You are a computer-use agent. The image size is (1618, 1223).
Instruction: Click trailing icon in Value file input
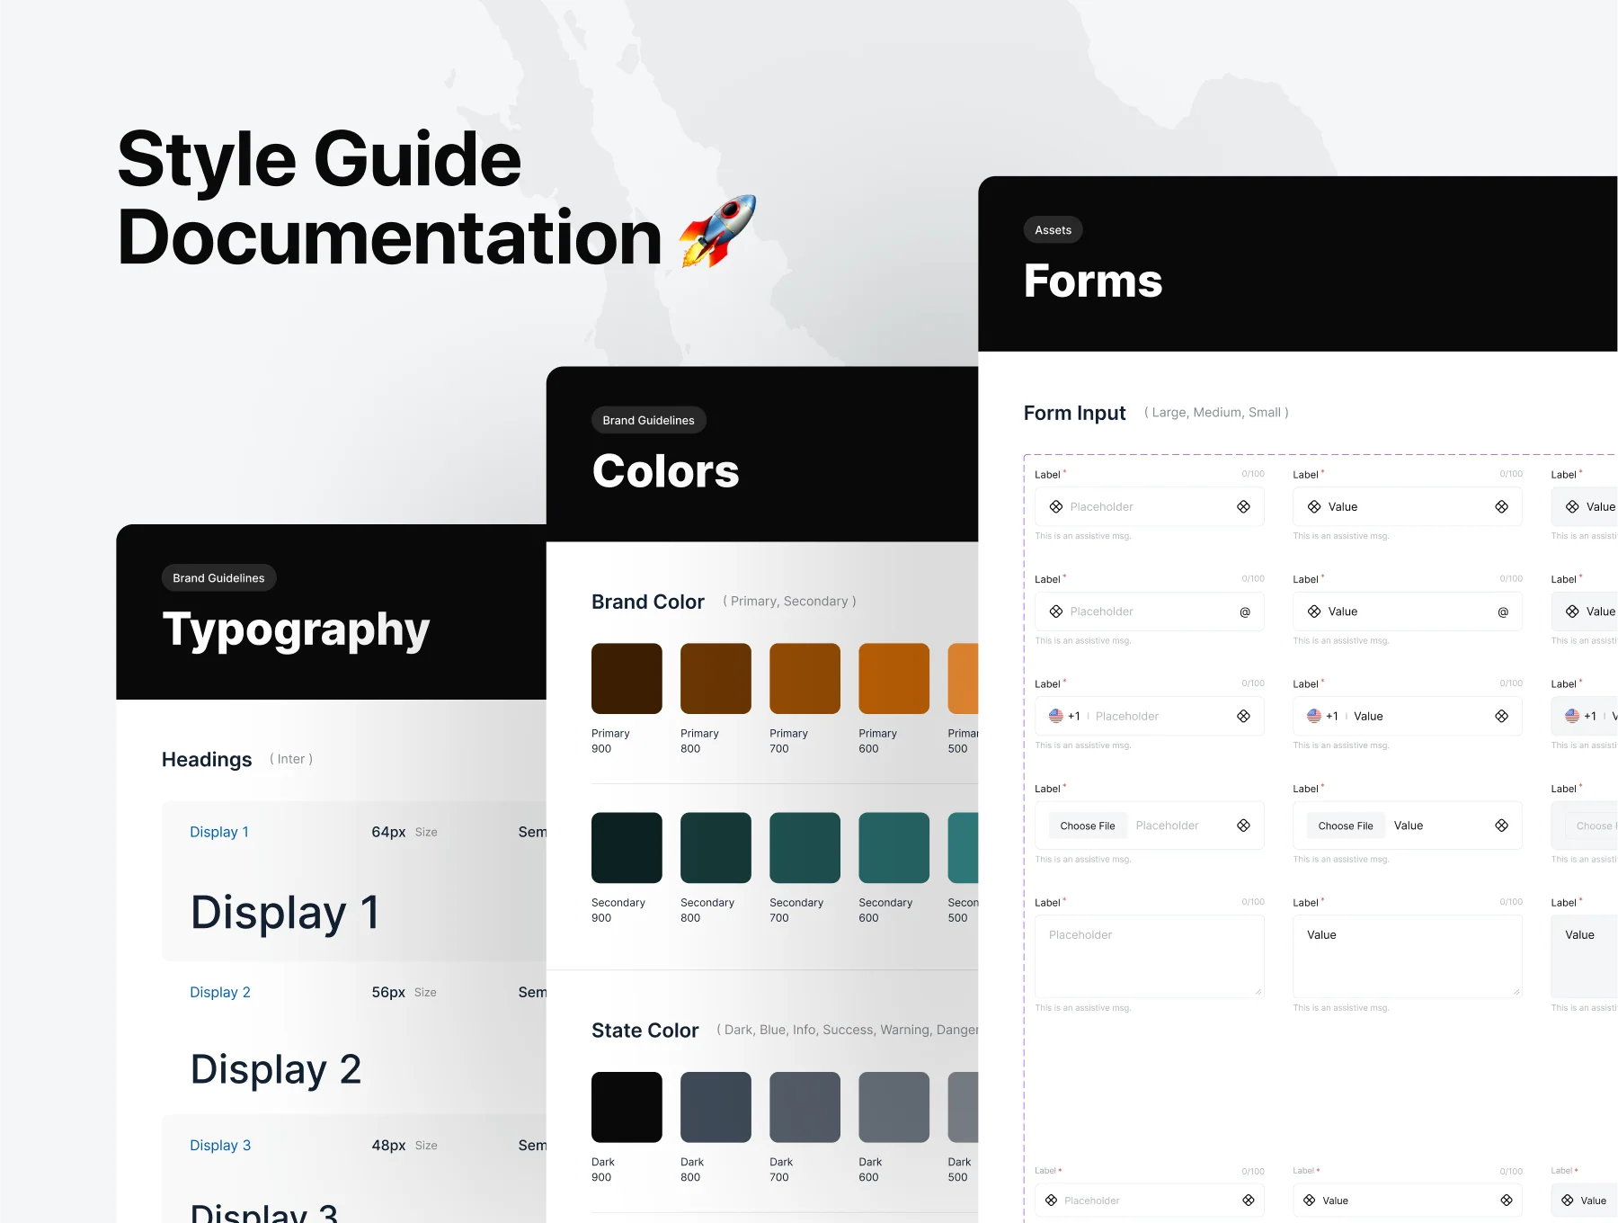[1501, 826]
